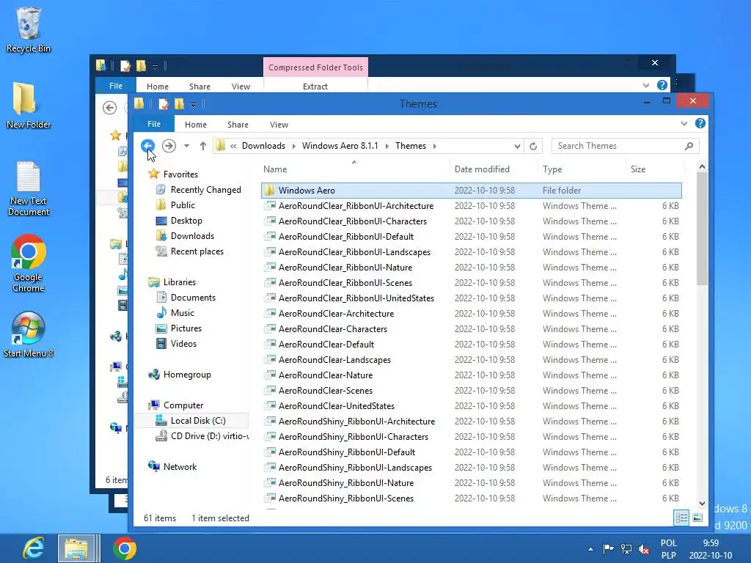The image size is (751, 563).
Task: Open Videos library in navigation pane
Action: coord(183,344)
